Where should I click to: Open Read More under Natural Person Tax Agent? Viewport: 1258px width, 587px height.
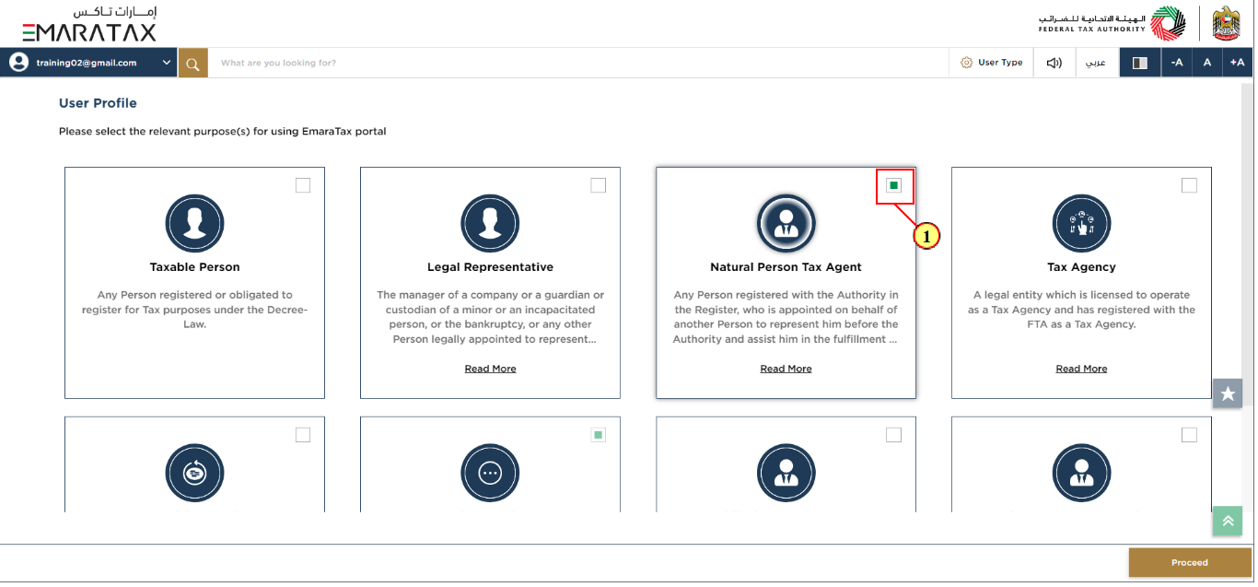click(x=786, y=369)
